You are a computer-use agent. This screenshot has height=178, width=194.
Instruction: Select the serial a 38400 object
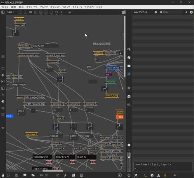[x=112, y=68]
